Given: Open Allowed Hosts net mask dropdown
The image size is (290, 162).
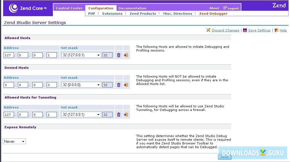Looking at the screenshot, I should point(81,55).
